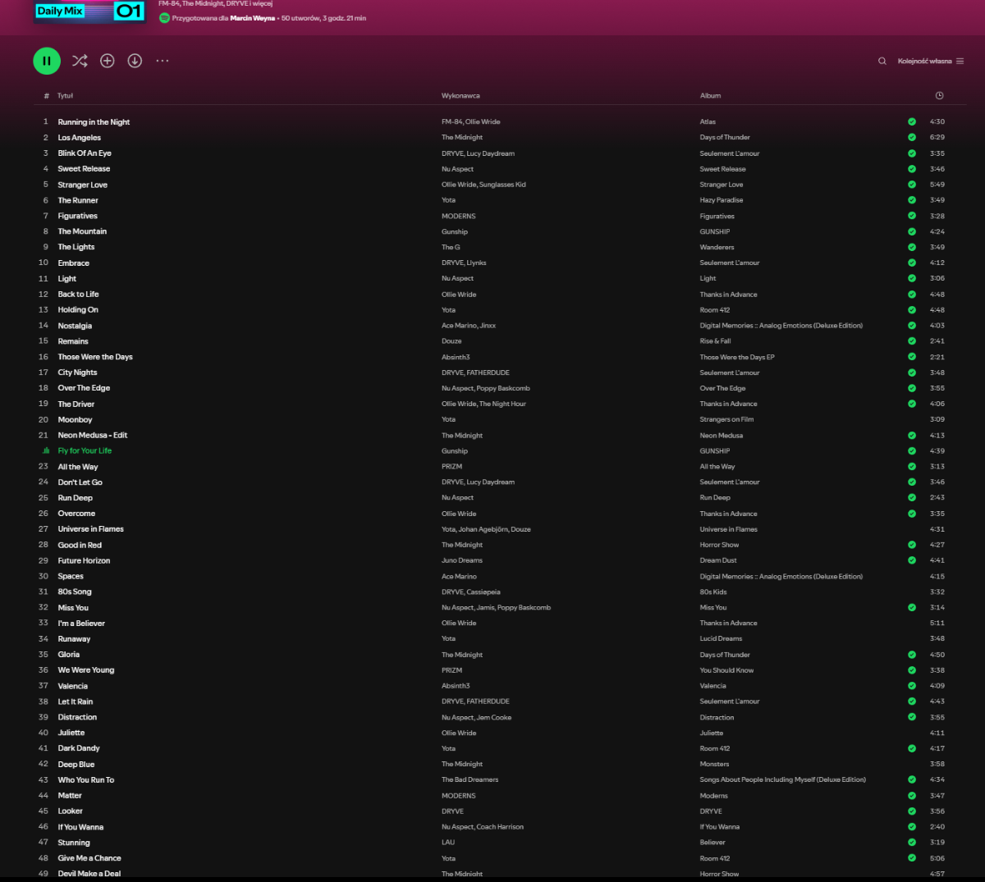Select track title Deep Blue
985x882 pixels.
pos(76,765)
